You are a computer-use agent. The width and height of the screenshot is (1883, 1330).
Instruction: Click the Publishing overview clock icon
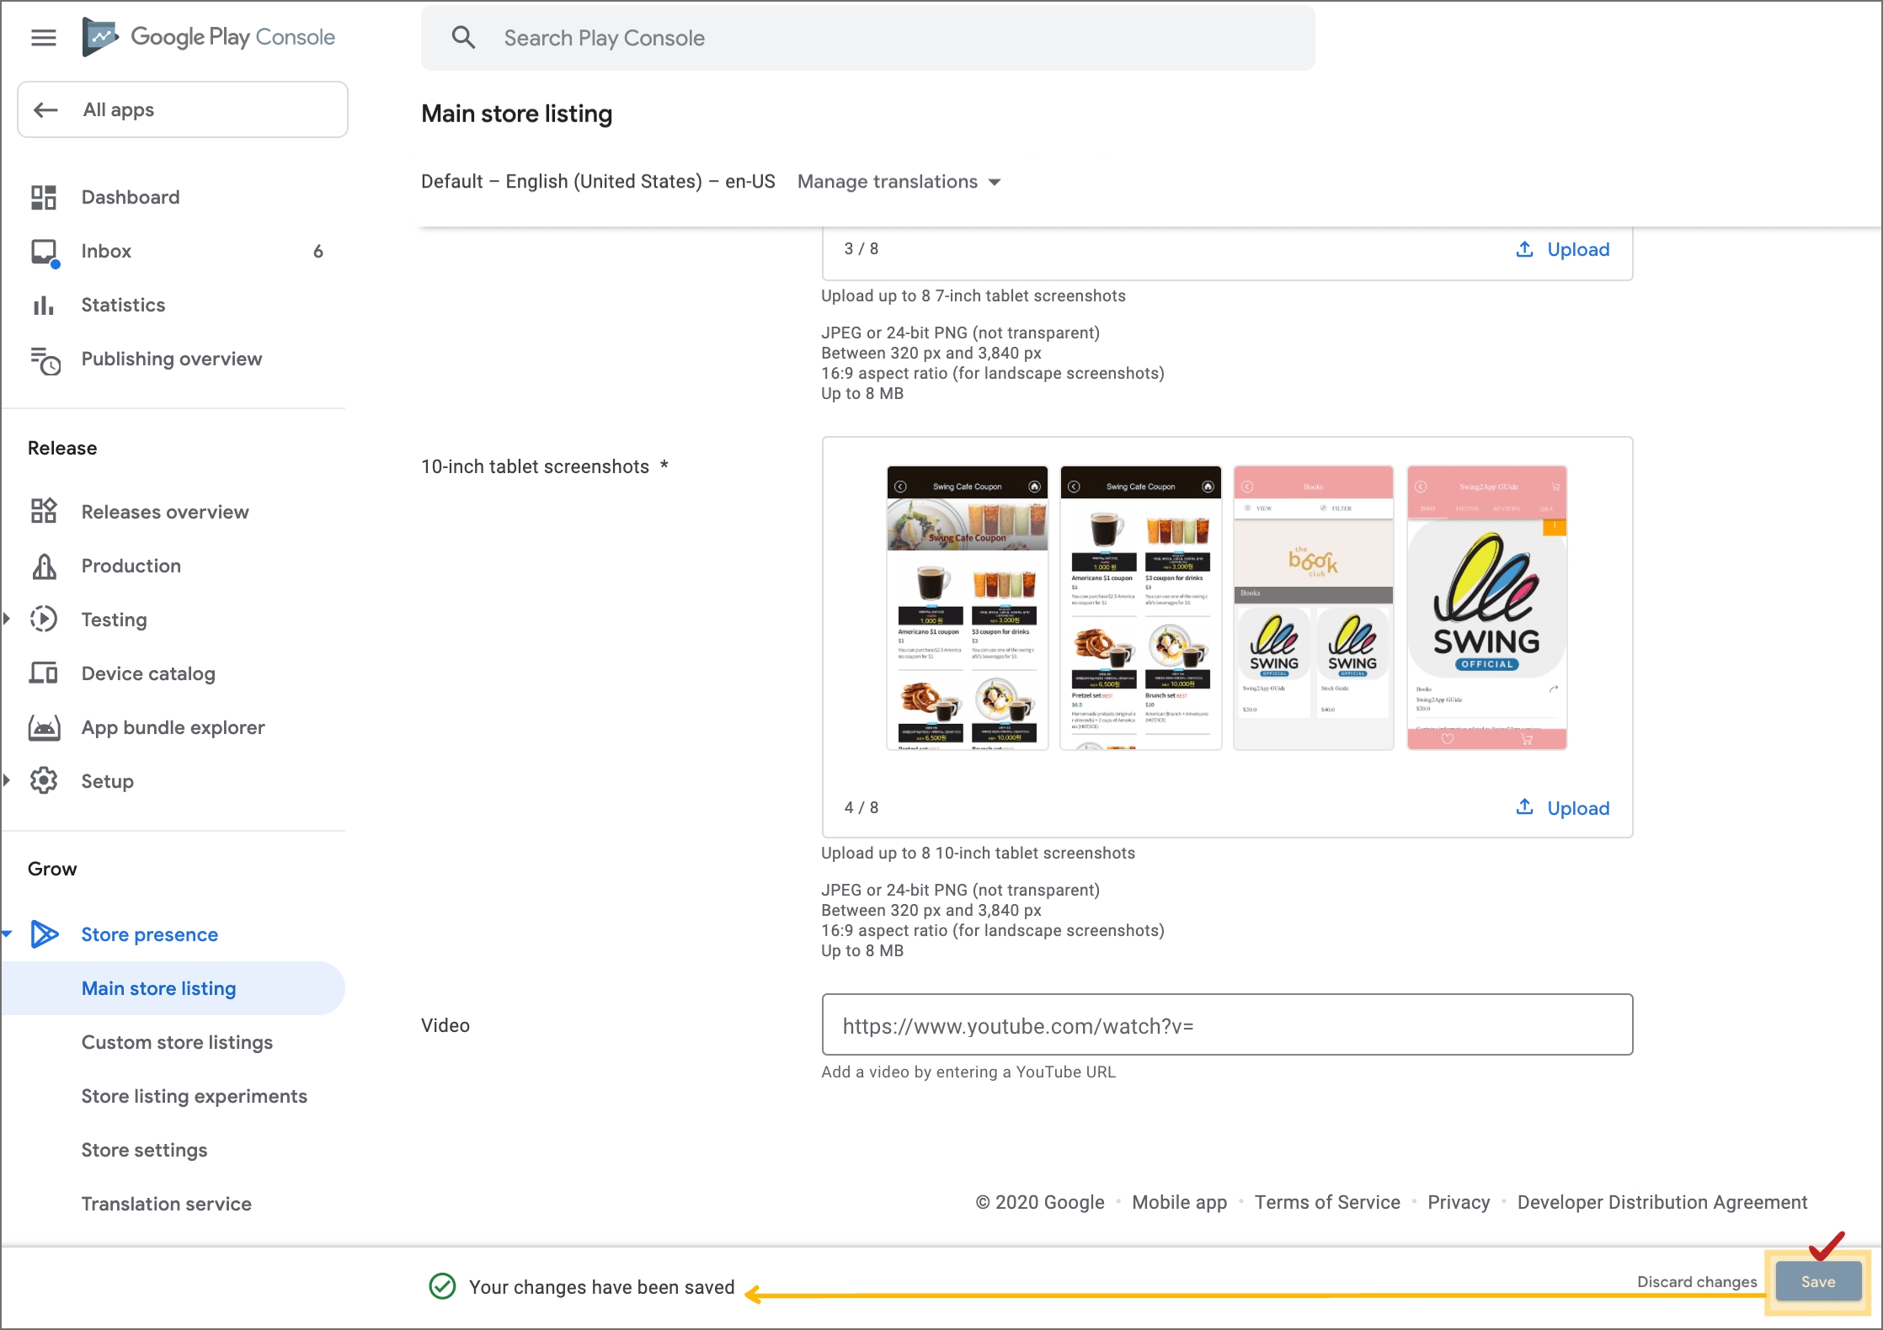tap(45, 360)
